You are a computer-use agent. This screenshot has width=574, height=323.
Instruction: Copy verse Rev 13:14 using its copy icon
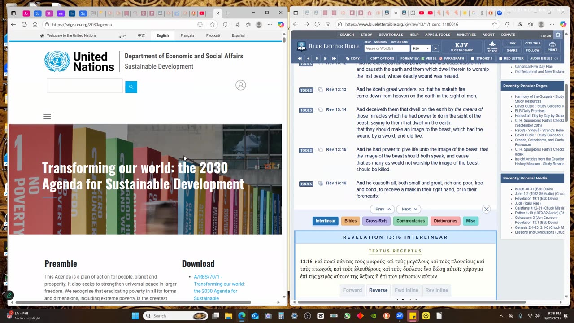tap(320, 110)
